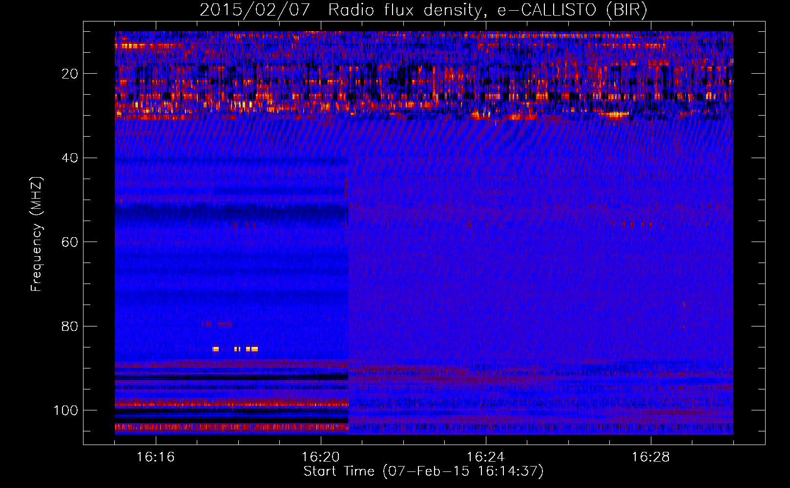790x488 pixels.
Task: Click the '20' frequency tick label
Action: point(70,74)
